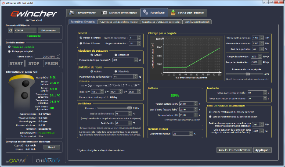The width and height of the screenshot is (285, 167).
Task: Click Seuil de déclenchement stepper arrows
Action: pos(130,114)
